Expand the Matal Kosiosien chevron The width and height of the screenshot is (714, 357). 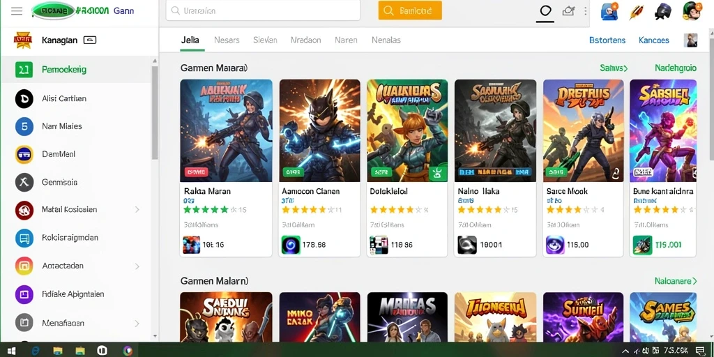point(137,210)
